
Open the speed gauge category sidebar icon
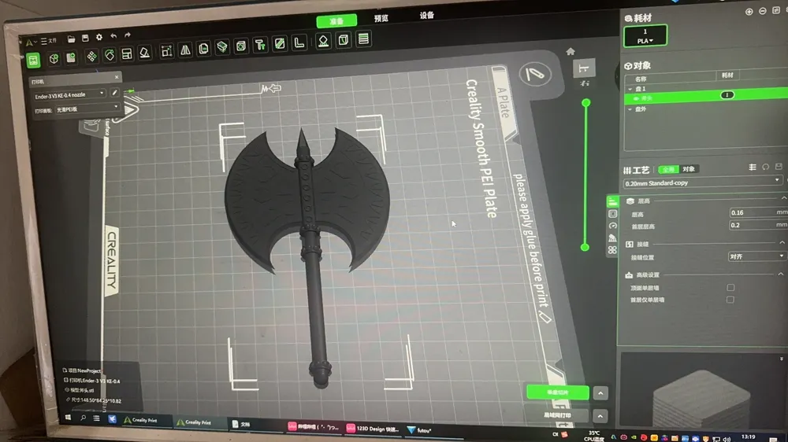[x=612, y=226]
